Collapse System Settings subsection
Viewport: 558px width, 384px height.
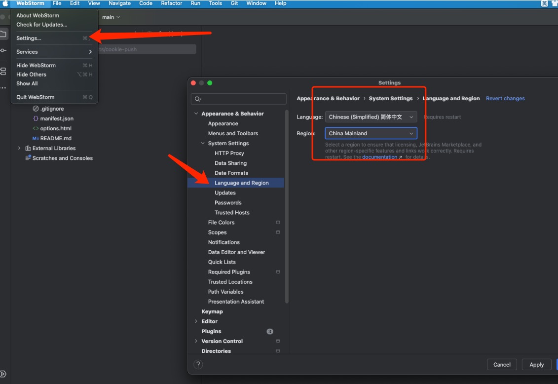pos(203,143)
